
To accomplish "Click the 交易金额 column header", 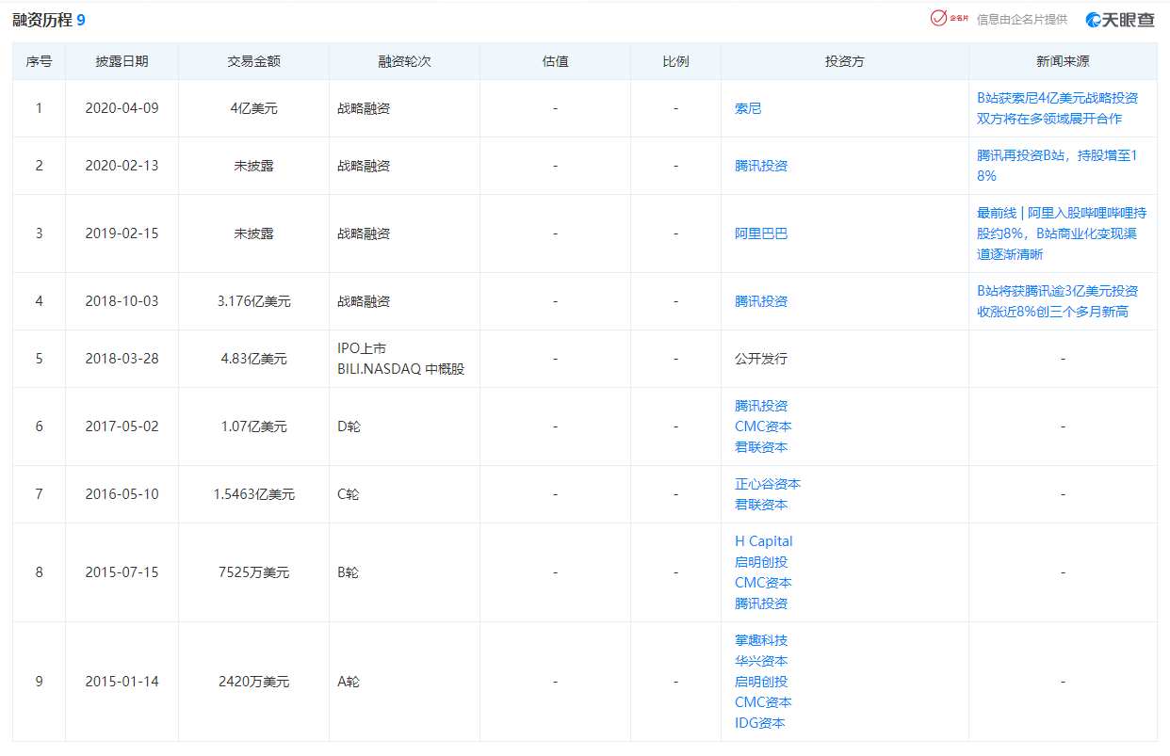I will [x=253, y=61].
